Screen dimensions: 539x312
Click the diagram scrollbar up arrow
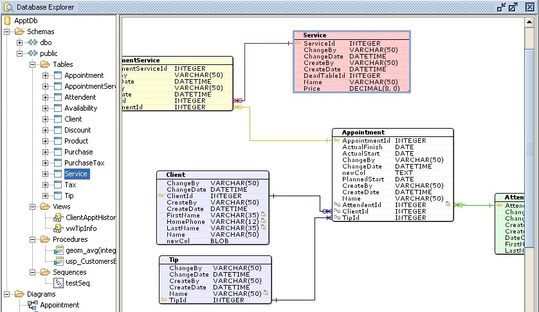(529, 22)
